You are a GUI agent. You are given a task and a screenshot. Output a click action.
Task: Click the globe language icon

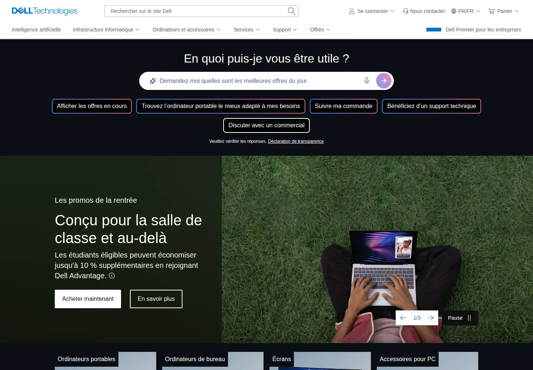[454, 11]
